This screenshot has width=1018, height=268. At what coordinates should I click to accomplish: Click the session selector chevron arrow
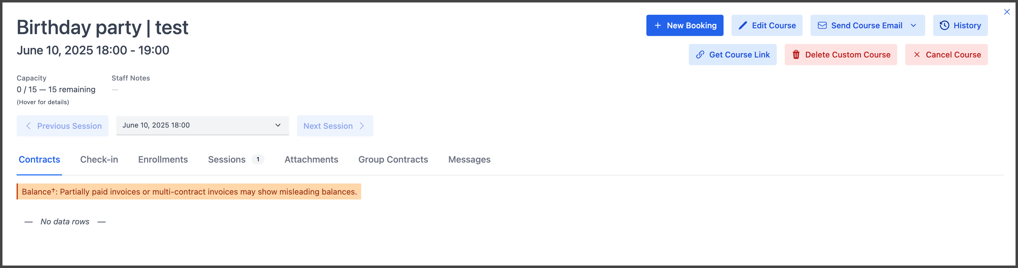(278, 125)
